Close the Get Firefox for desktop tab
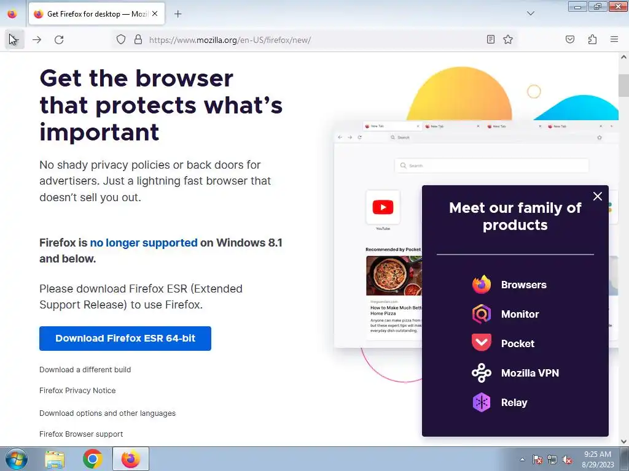The image size is (629, 471). coord(155,13)
